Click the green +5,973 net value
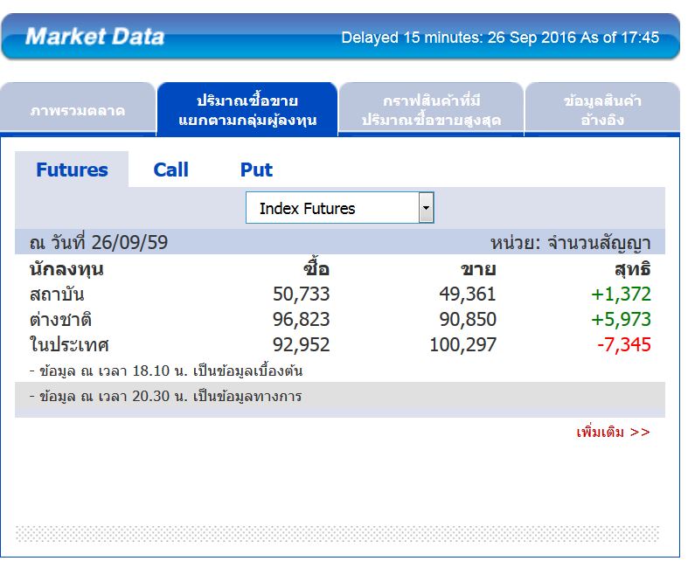Image resolution: width=688 pixels, height=568 pixels. tap(622, 320)
